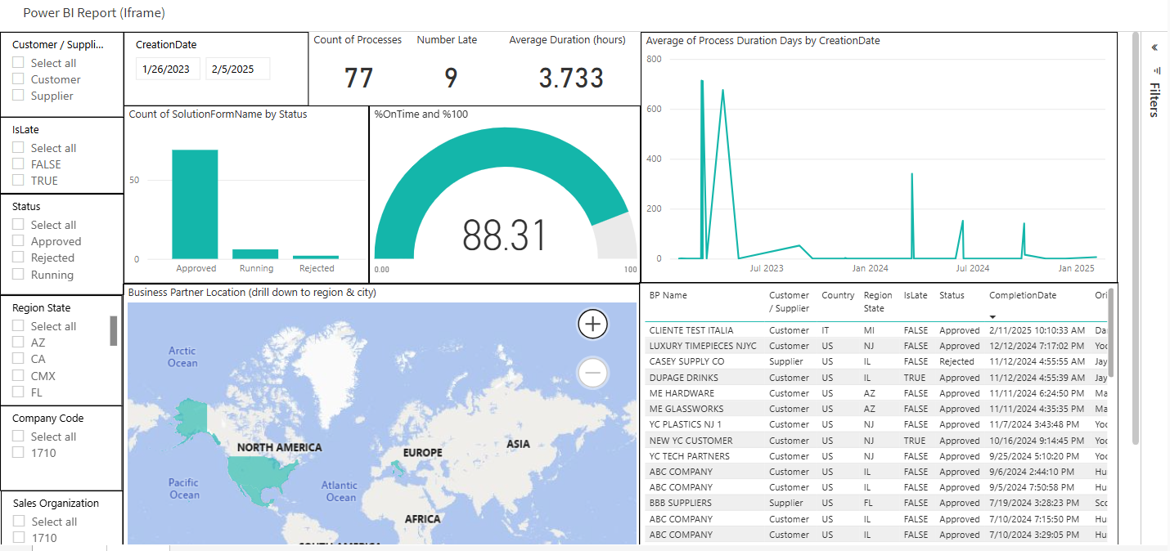Zoom in on the map with plus icon
1170x551 pixels.
[x=592, y=325]
